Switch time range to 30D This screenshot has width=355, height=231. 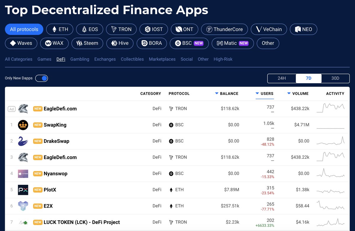coord(335,78)
